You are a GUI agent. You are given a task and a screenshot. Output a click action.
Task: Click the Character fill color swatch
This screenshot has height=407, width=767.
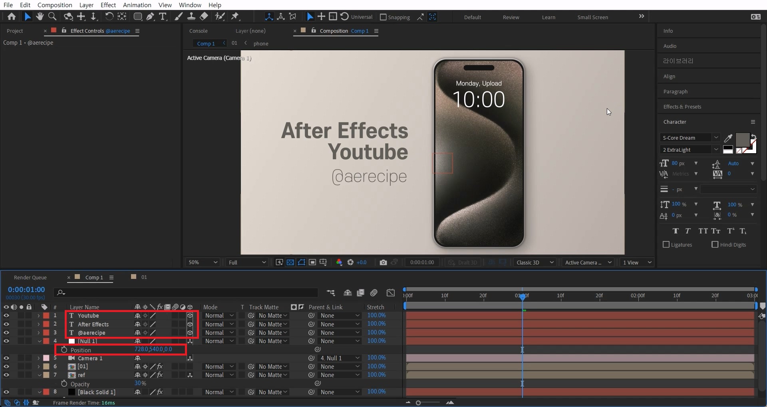743,140
